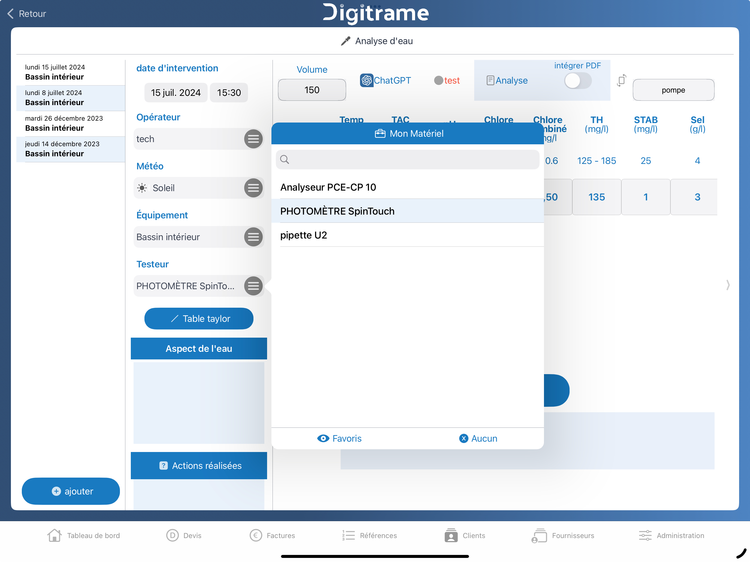Viewport: 750px width, 562px height.
Task: Select the lundi 8 juillet 2024 entry
Action: coord(71,98)
